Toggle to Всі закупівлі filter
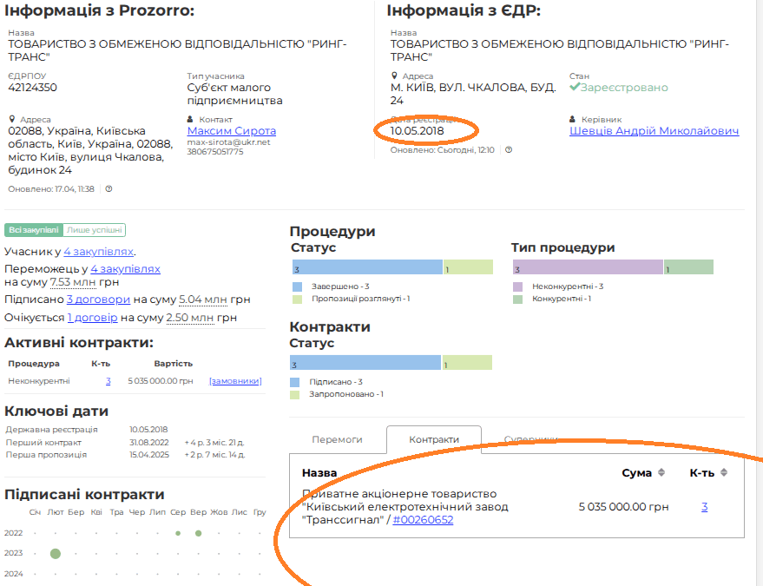Viewport: 763px width, 586px height. [34, 230]
